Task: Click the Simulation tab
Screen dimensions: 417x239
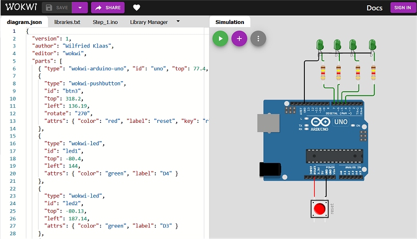Action: point(230,22)
